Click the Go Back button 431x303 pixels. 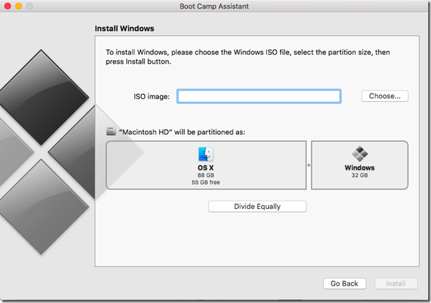coord(344,284)
